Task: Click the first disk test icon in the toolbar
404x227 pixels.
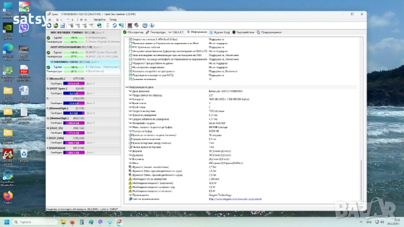Action: tap(71, 25)
